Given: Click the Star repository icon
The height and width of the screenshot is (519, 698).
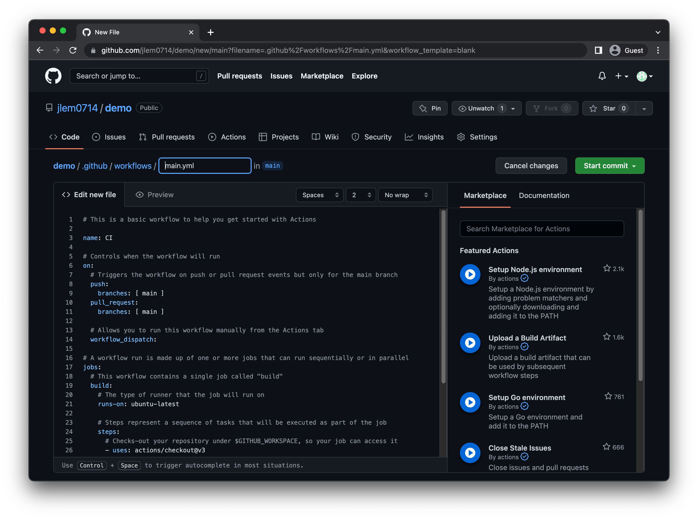Looking at the screenshot, I should [x=593, y=108].
